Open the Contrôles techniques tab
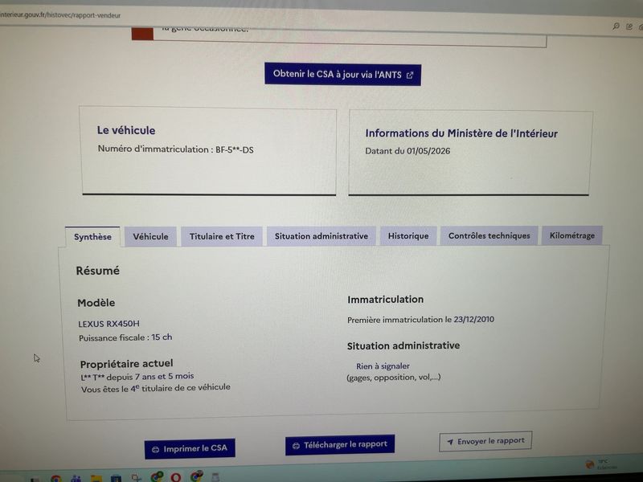This screenshot has height=482, width=643. point(489,235)
